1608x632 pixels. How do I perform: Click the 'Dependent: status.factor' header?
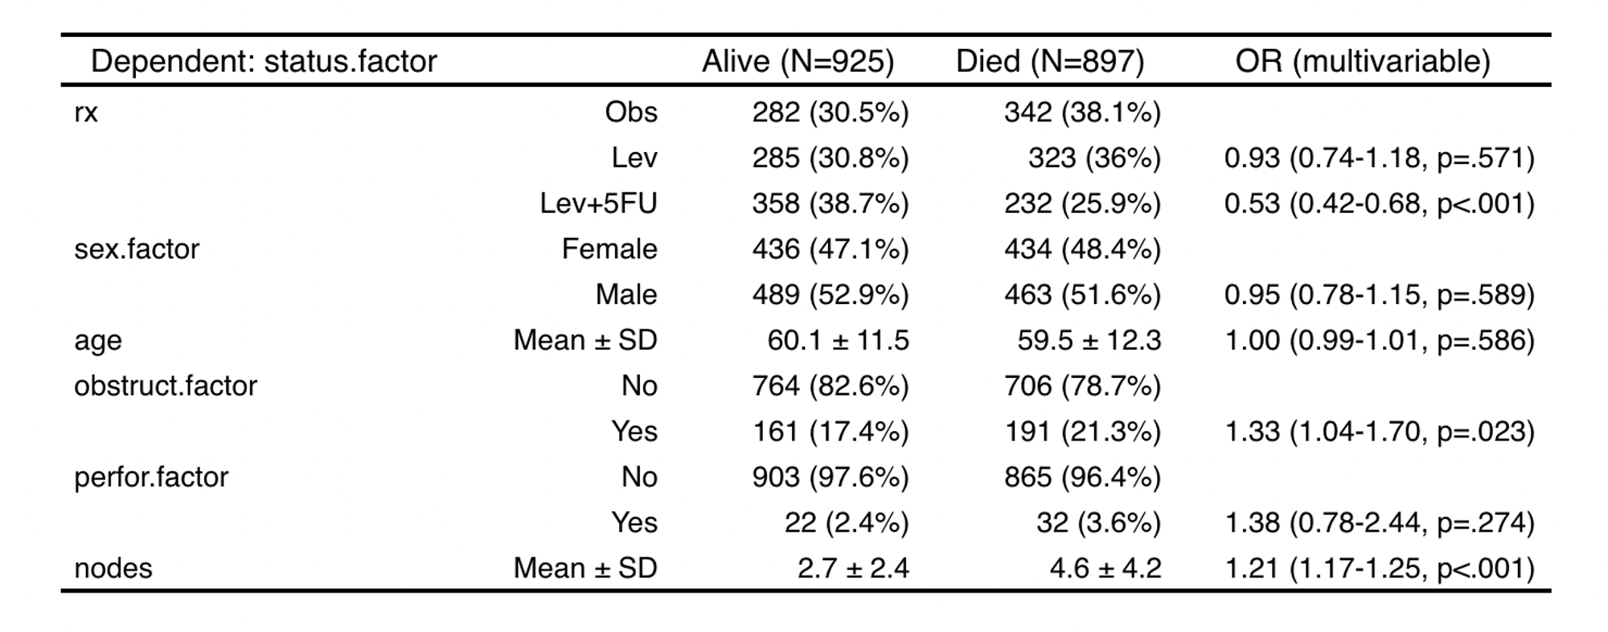click(264, 62)
